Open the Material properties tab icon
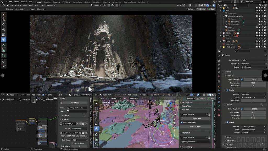This screenshot has height=151, width=268. (x=219, y=110)
